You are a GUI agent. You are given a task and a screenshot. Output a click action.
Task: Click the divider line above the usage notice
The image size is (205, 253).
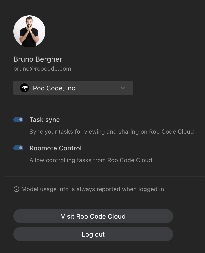pos(105,177)
